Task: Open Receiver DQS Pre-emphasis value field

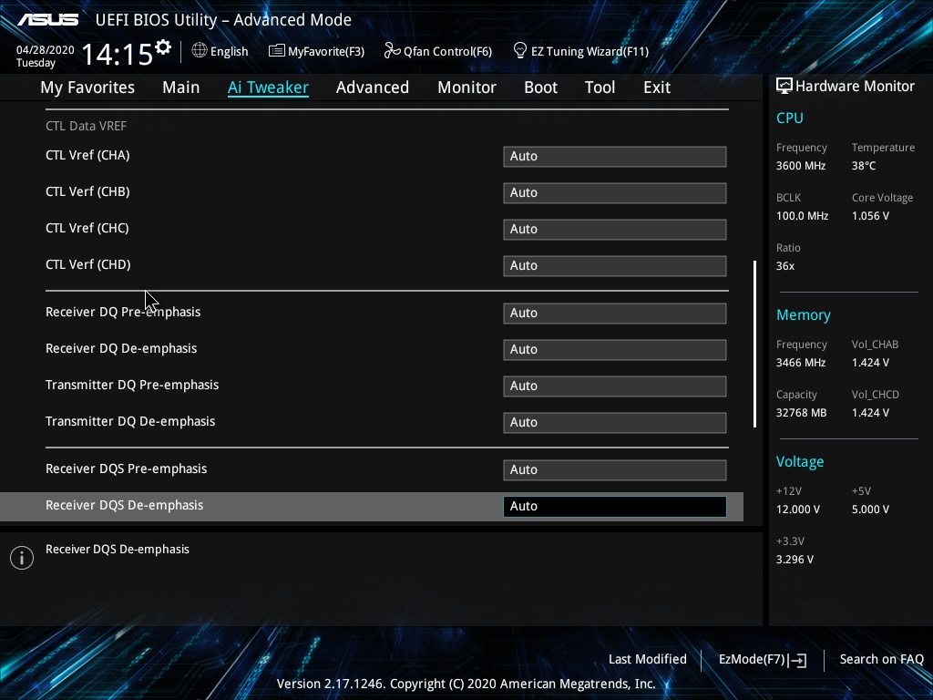Action: [x=615, y=469]
